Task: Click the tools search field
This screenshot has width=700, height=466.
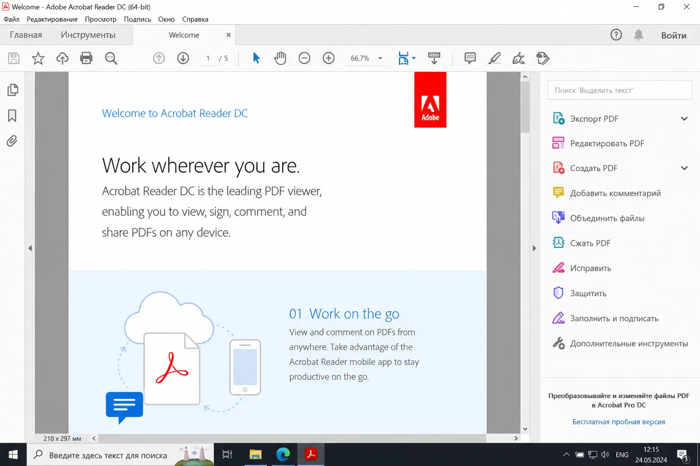Action: coord(619,90)
